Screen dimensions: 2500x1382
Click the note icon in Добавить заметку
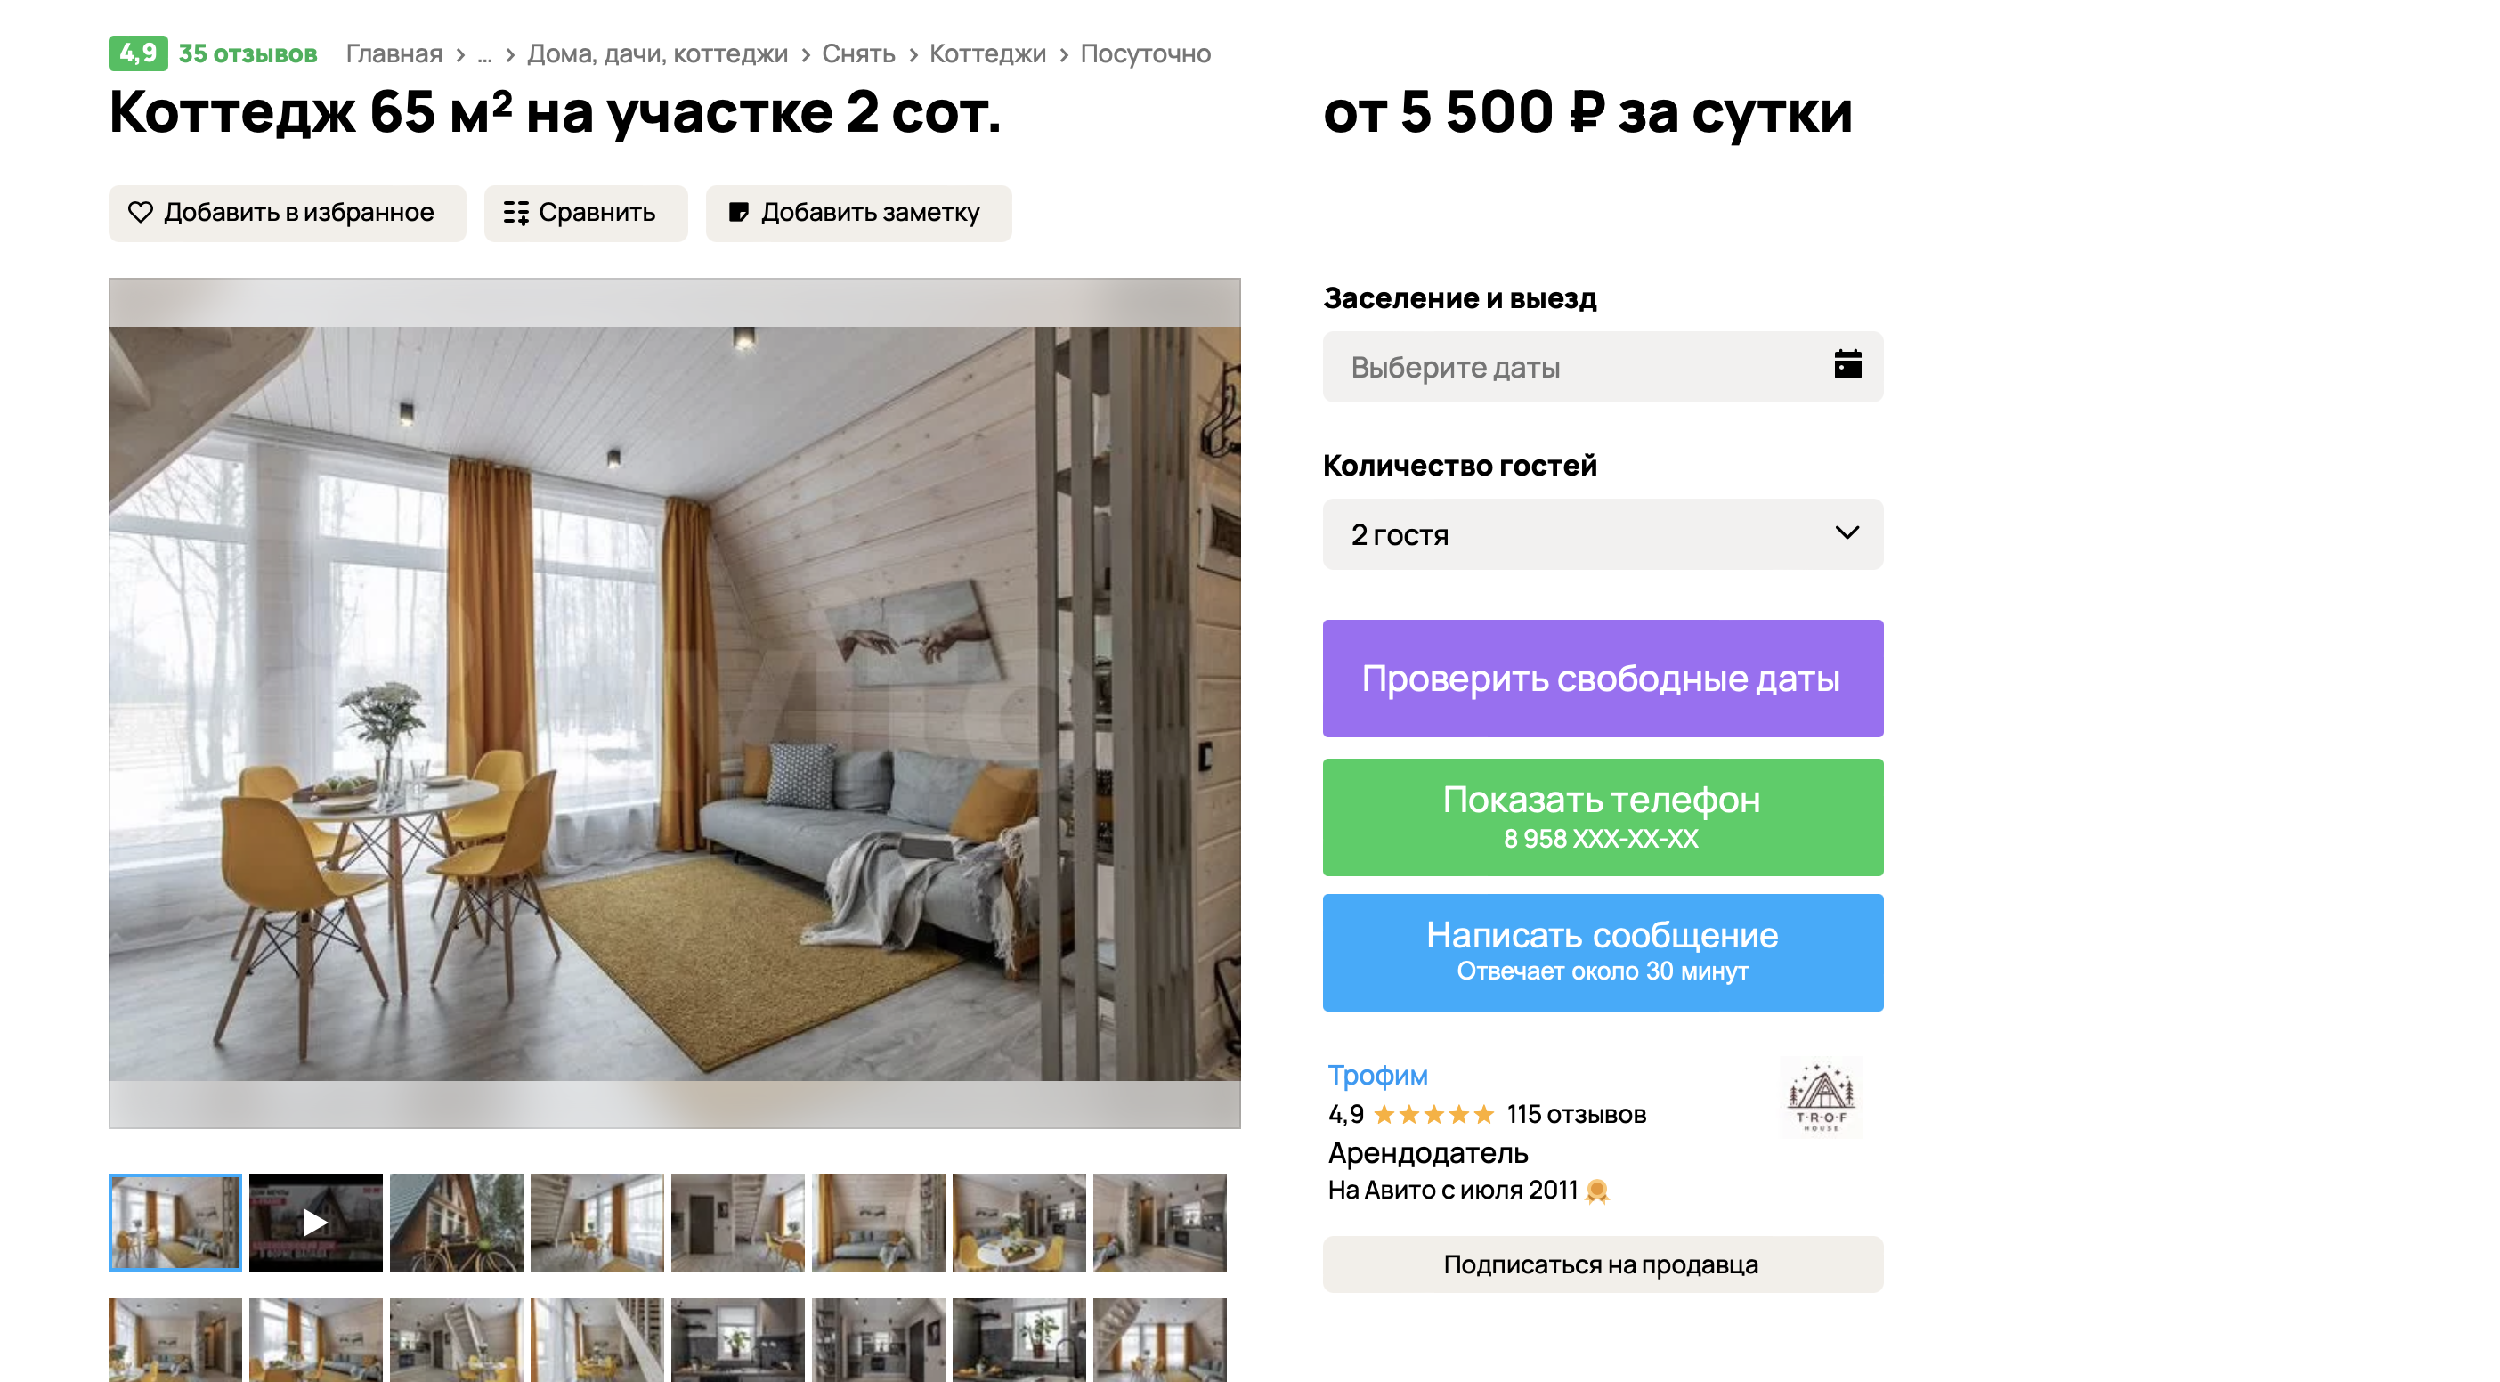tap(739, 213)
